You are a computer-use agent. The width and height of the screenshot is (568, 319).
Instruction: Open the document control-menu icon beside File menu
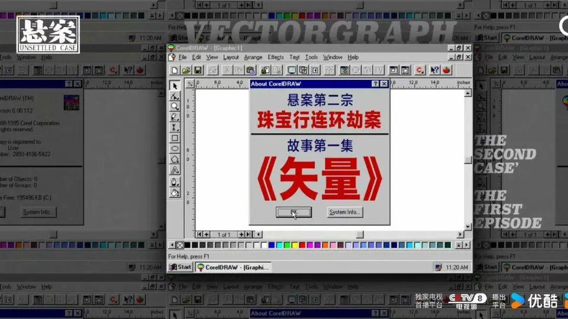tap(172, 57)
